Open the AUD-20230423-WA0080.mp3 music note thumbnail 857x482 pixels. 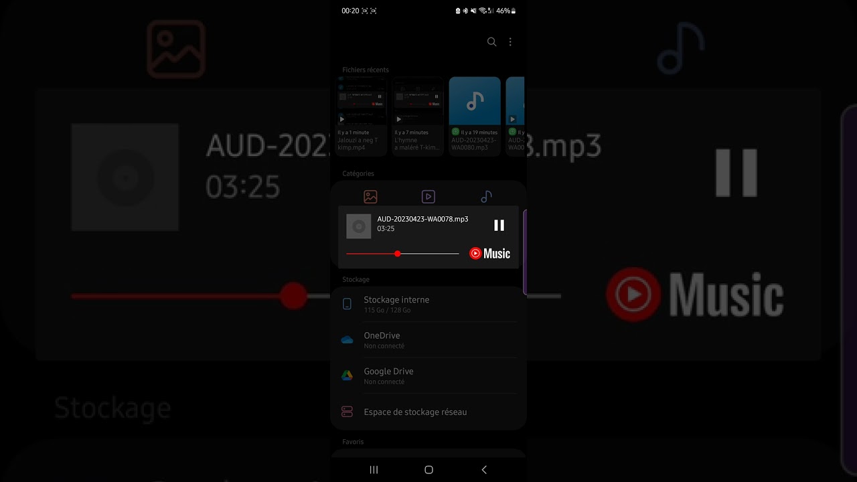(x=475, y=101)
